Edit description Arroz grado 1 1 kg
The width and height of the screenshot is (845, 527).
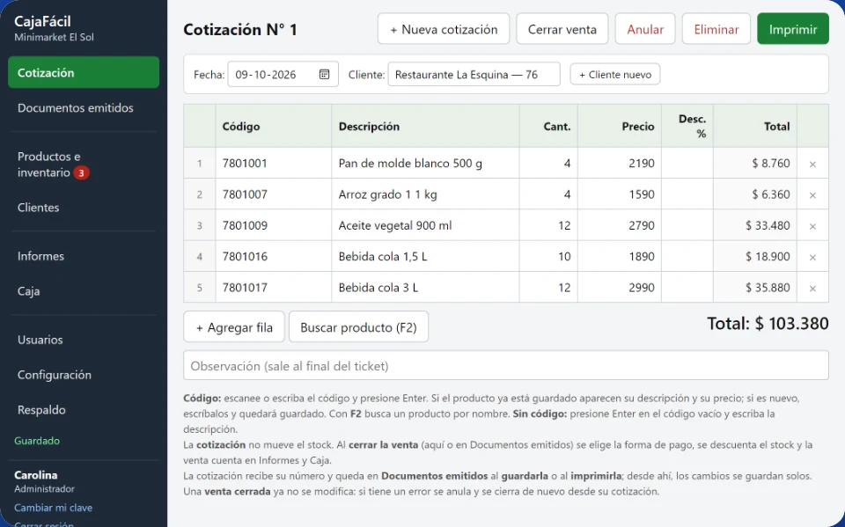426,194
